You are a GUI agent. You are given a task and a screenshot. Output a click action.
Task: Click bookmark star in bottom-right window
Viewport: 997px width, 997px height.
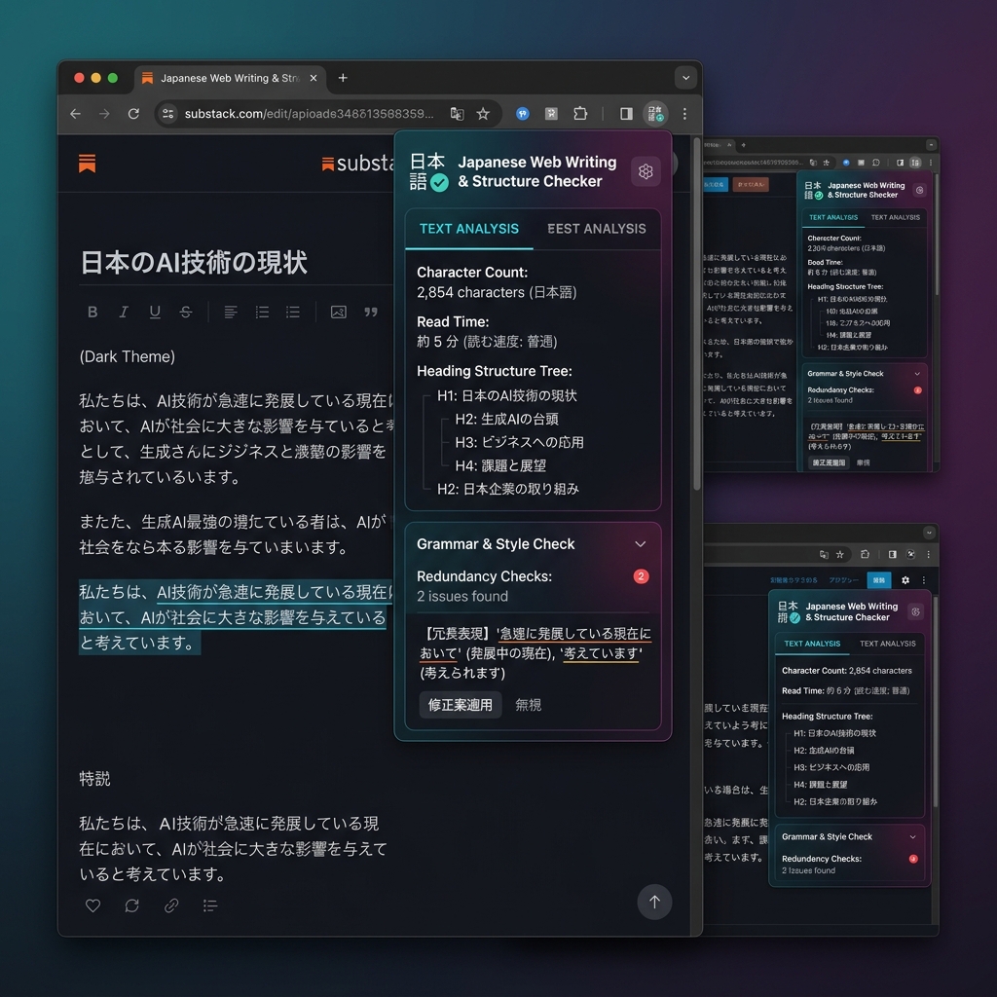[x=839, y=554]
